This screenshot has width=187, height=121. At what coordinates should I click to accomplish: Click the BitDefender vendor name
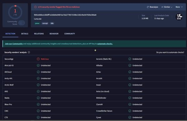(x=101, y=98)
